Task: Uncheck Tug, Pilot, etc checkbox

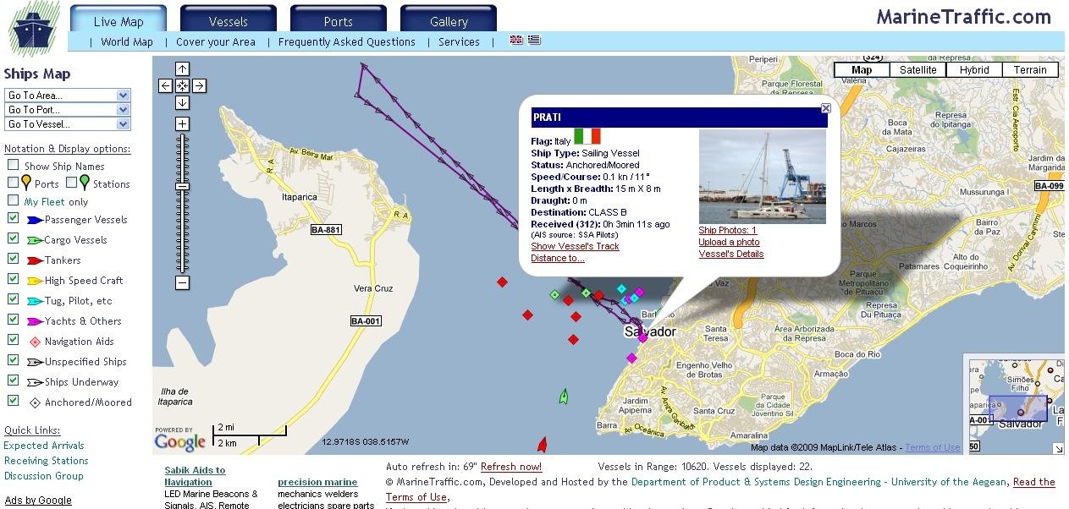Action: (x=13, y=299)
